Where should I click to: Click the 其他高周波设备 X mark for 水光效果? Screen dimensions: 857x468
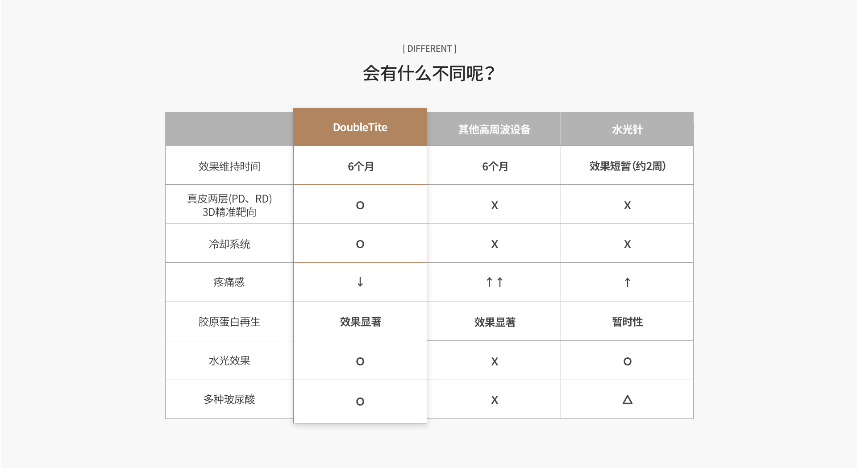coord(495,361)
